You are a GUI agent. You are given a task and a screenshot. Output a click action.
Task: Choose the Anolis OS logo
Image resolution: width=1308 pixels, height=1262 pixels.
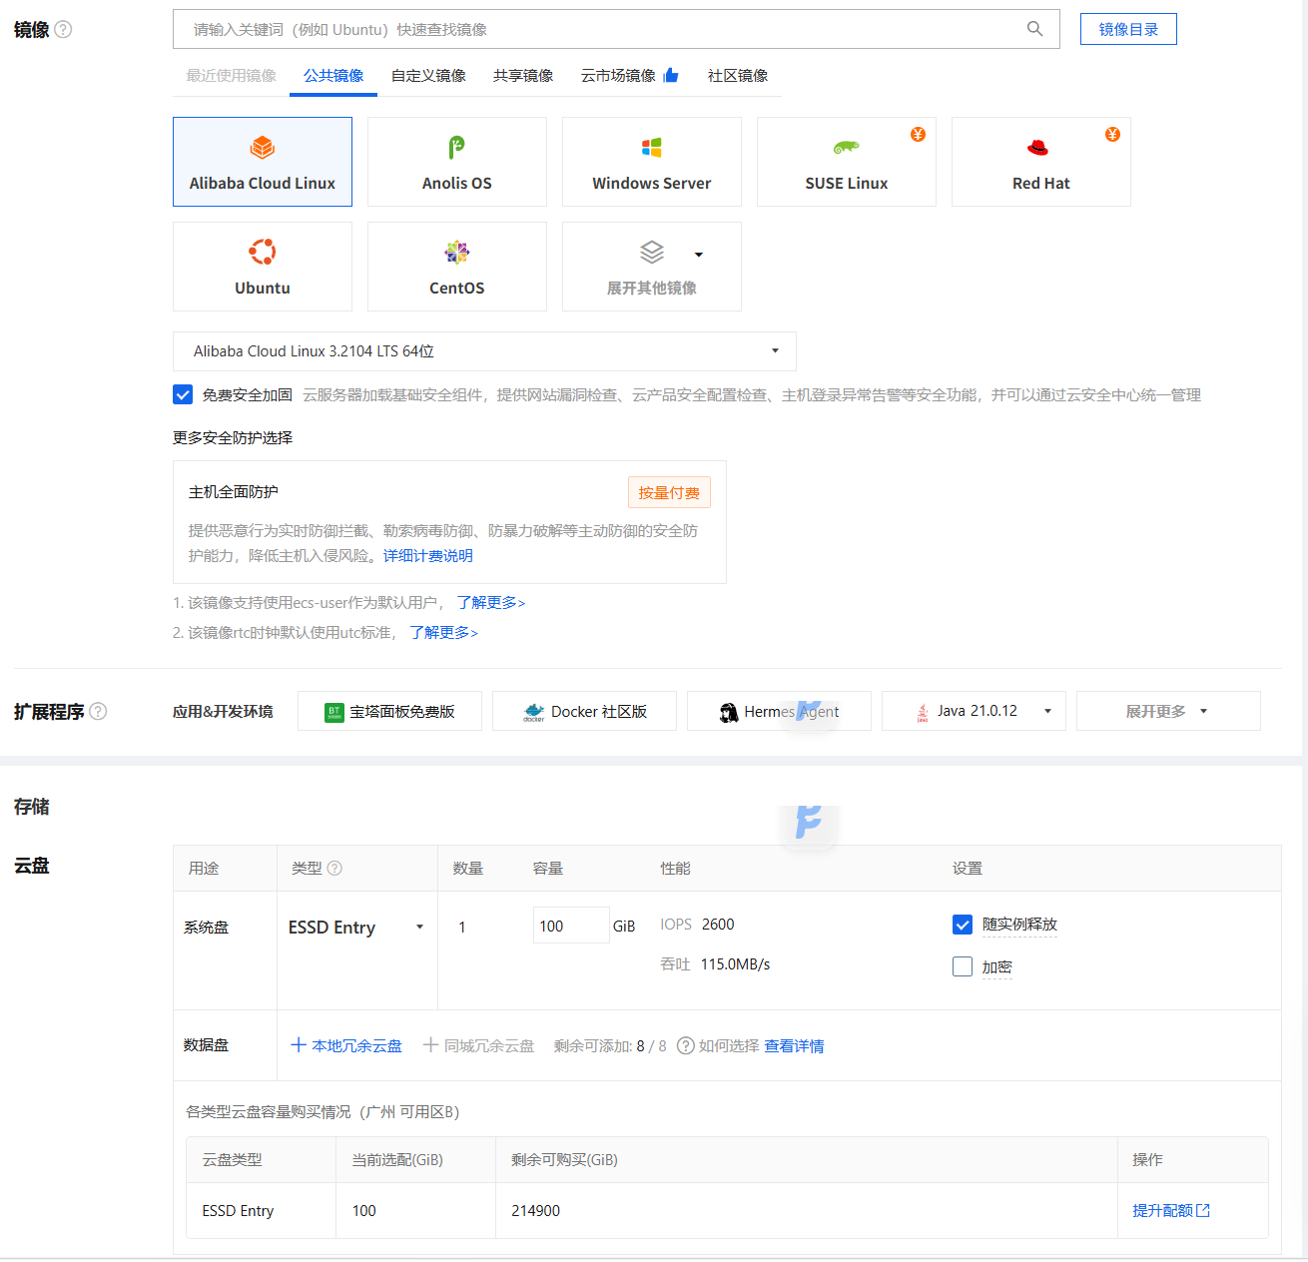[456, 148]
